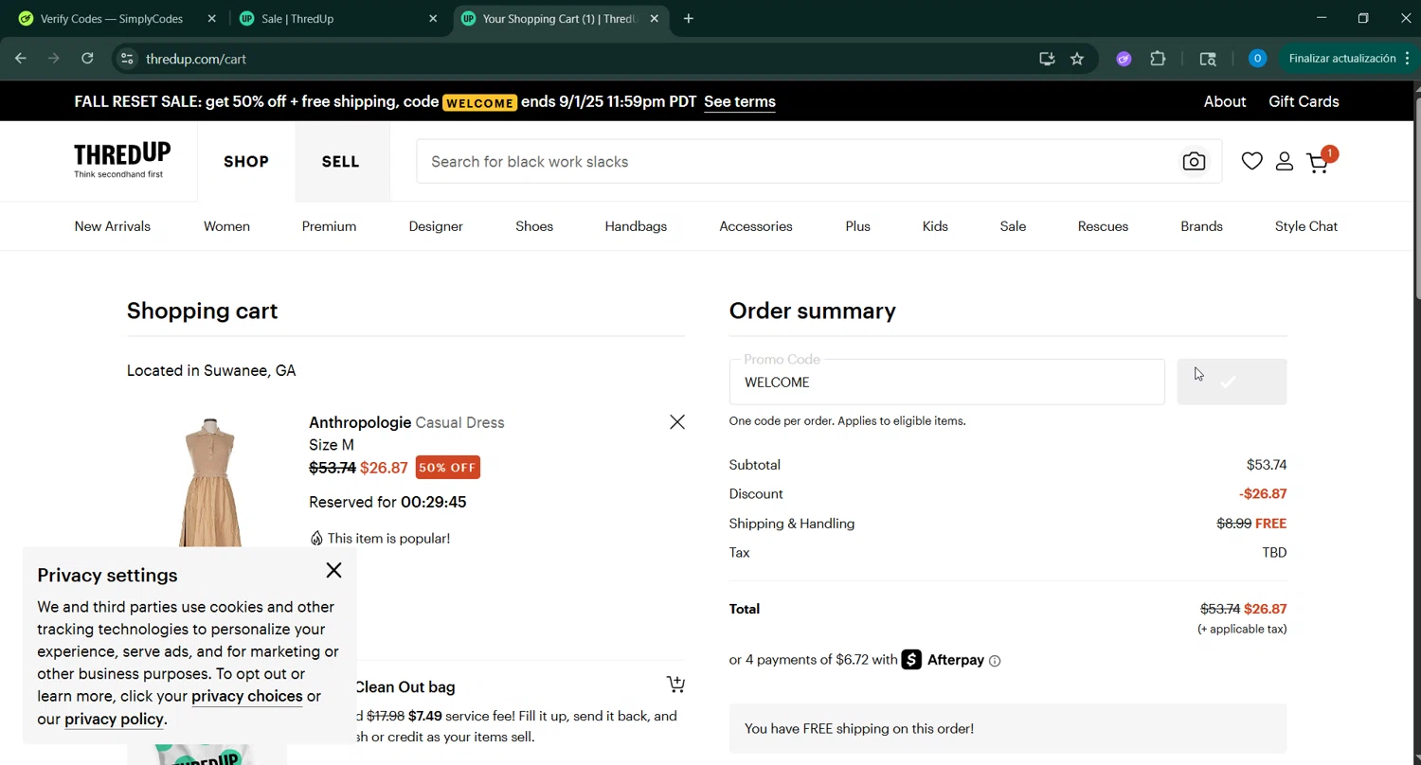Screen dimensions: 1421x765
Task: Open a new browser tab
Action: (689, 19)
